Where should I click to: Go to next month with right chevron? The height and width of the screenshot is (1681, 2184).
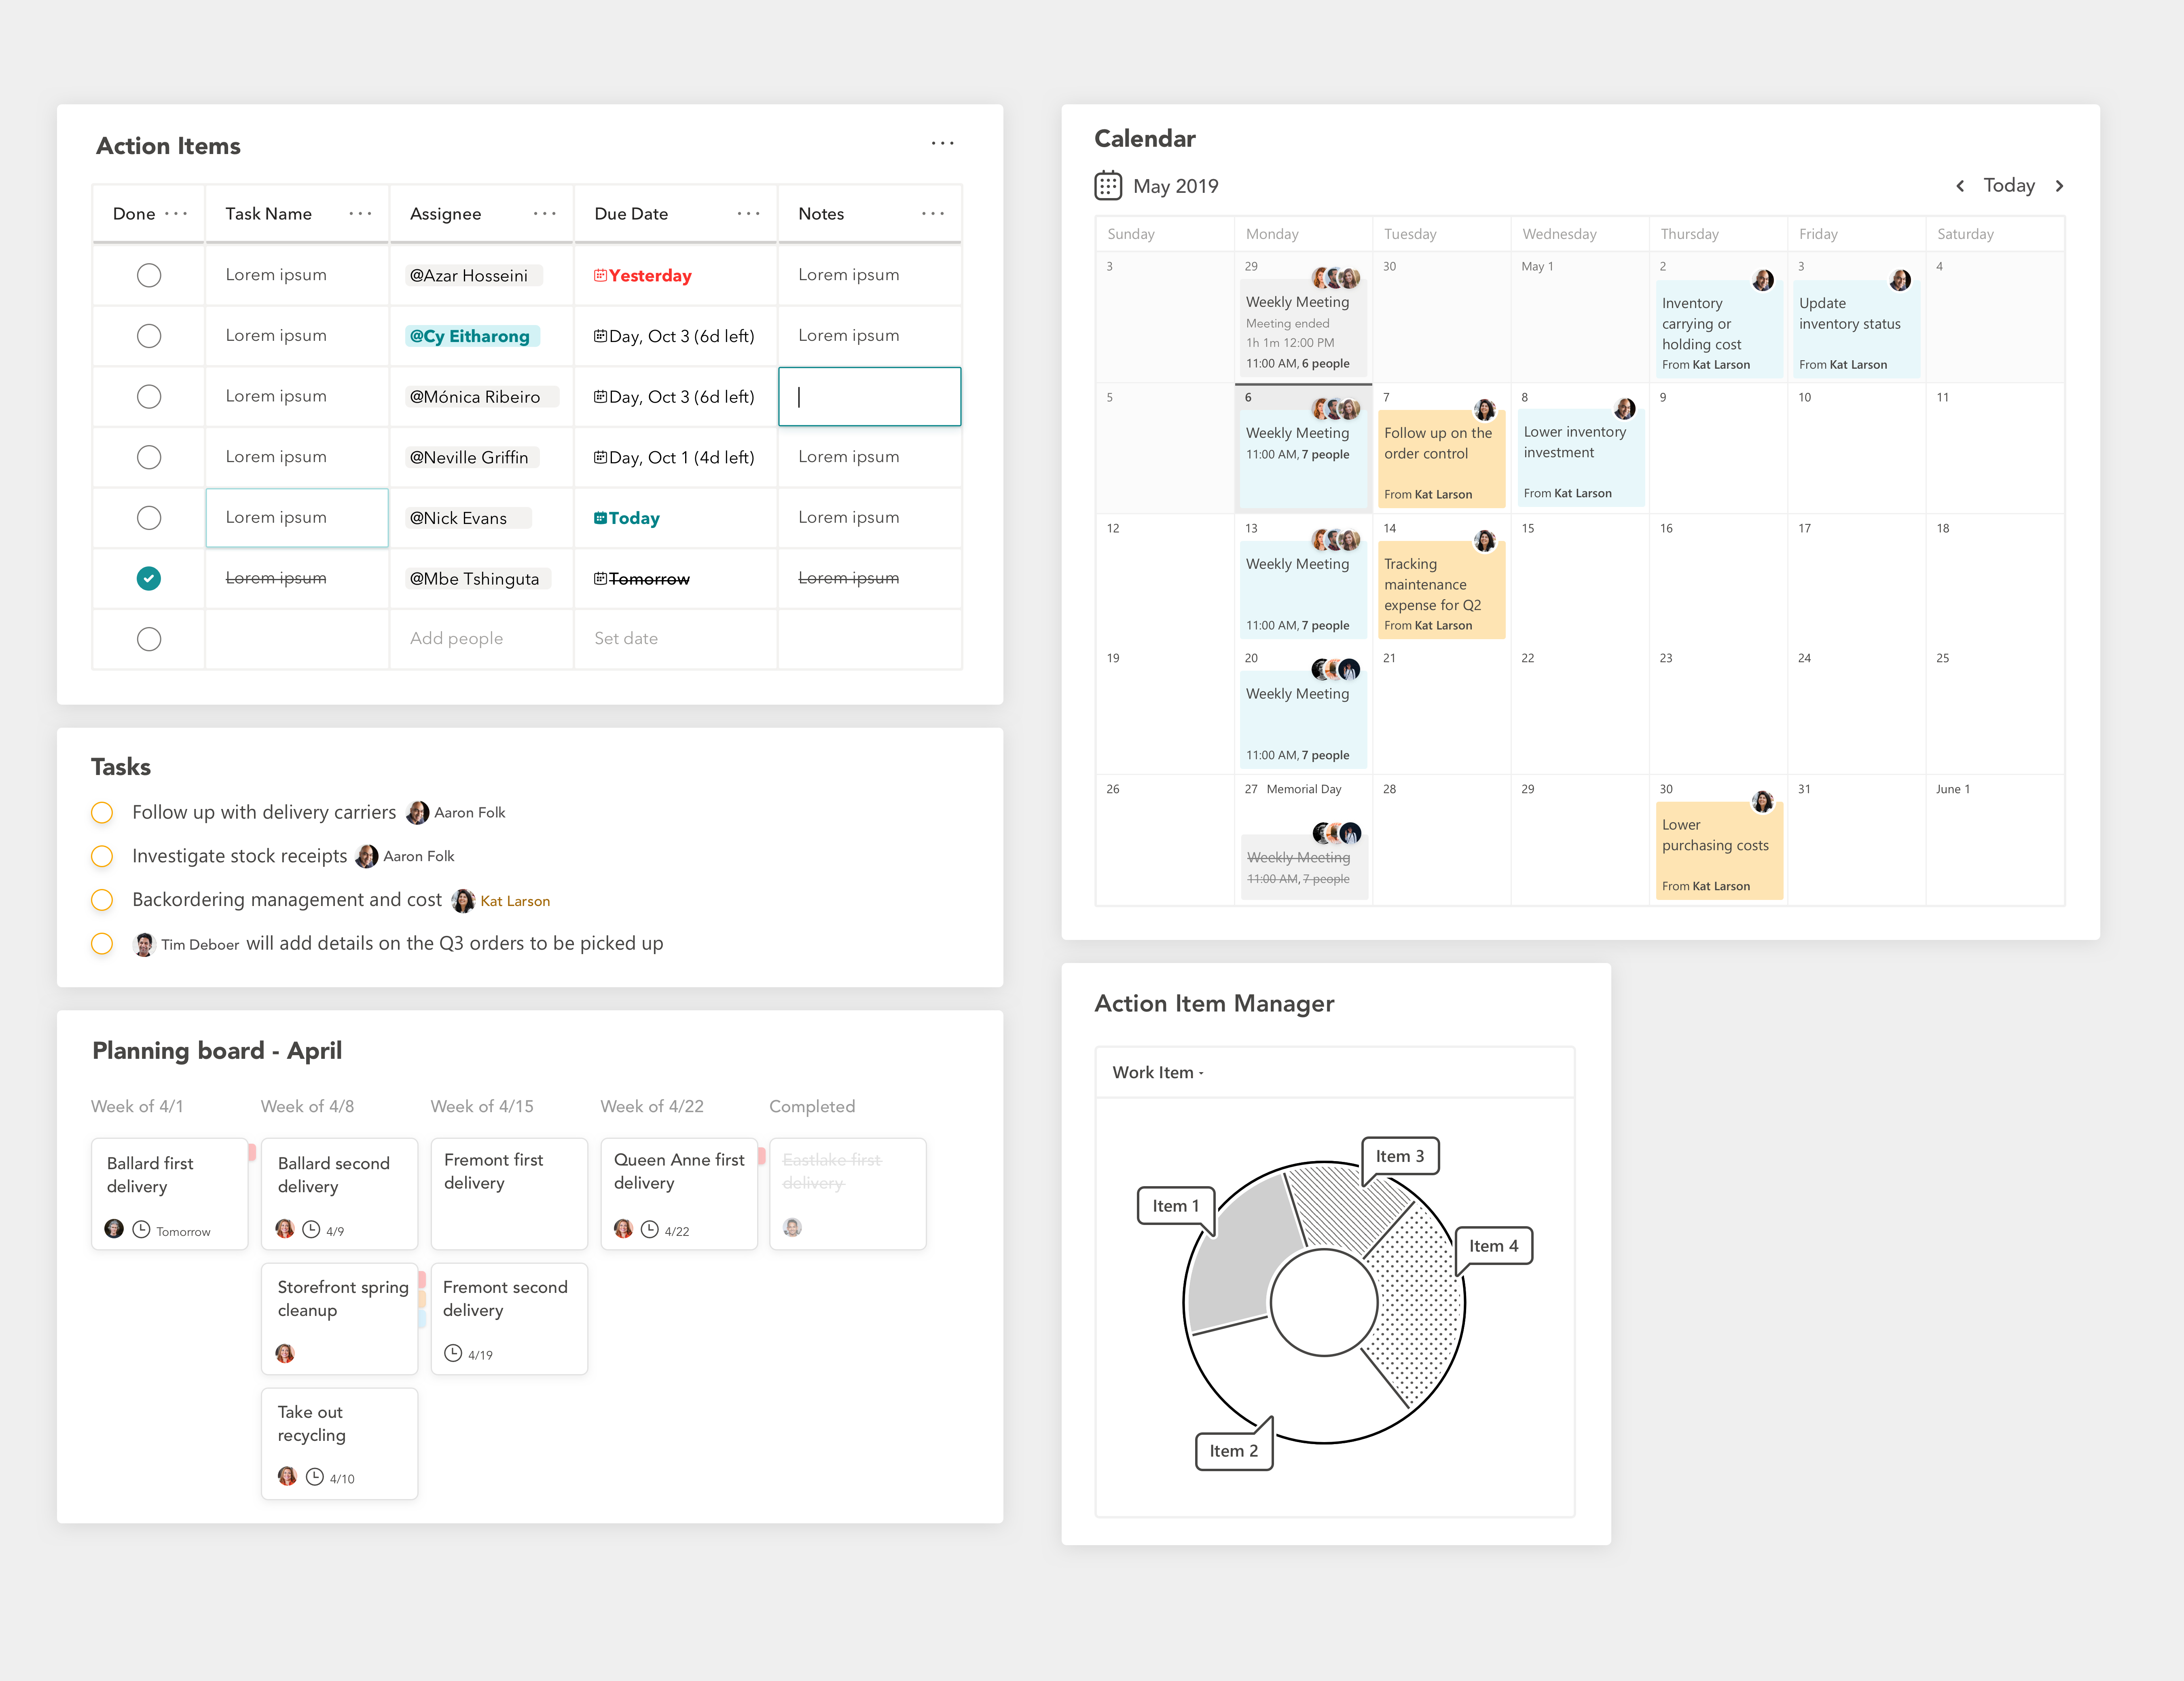coord(2060,186)
